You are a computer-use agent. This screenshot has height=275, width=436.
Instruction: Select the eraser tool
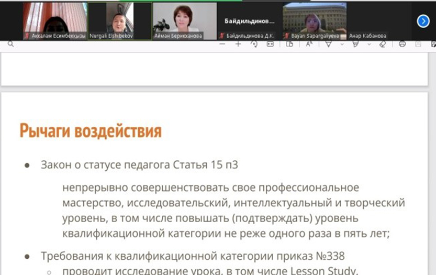coord(382,45)
